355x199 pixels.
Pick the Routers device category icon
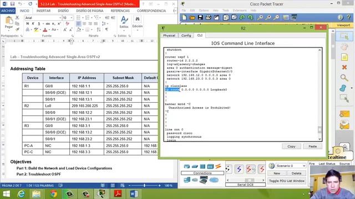[x=187, y=166]
